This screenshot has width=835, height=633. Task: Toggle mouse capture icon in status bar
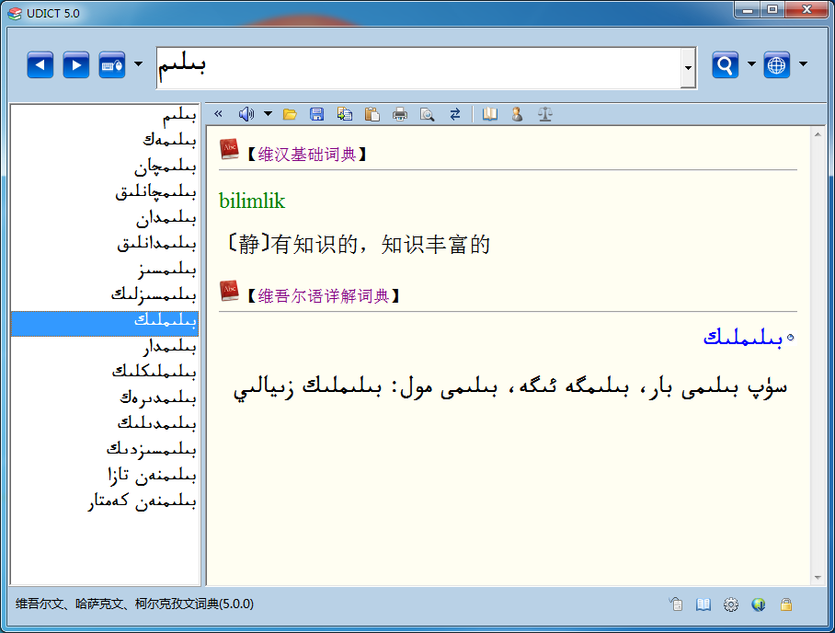pyautogui.click(x=676, y=604)
